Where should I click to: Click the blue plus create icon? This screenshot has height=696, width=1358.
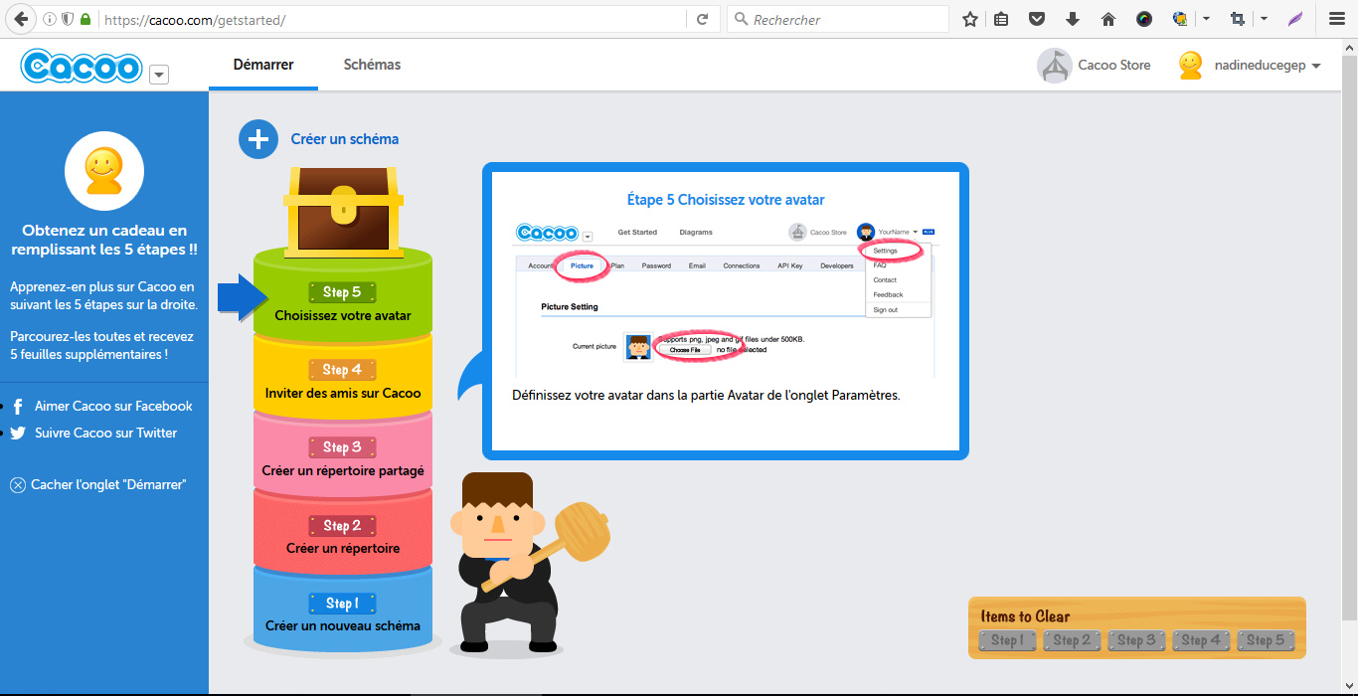(258, 139)
